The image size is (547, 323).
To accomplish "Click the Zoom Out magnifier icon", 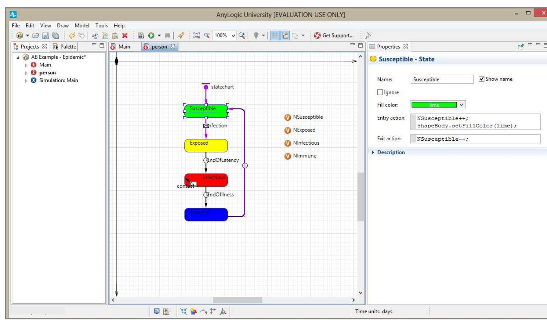I will (x=207, y=35).
